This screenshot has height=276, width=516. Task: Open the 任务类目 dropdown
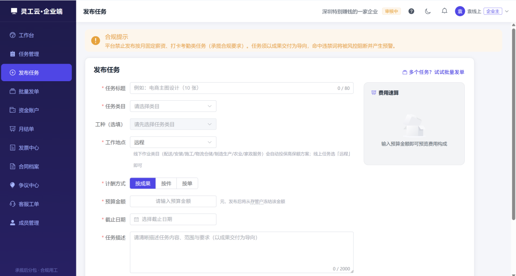(173, 106)
